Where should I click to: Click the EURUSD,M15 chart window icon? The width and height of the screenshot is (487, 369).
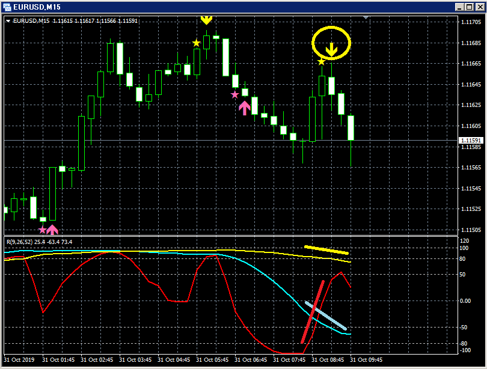(7, 7)
